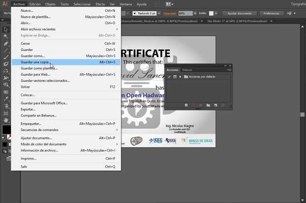Toggle dialog box for Acciones por defecto
The width and height of the screenshot is (306, 203).
point(175,77)
